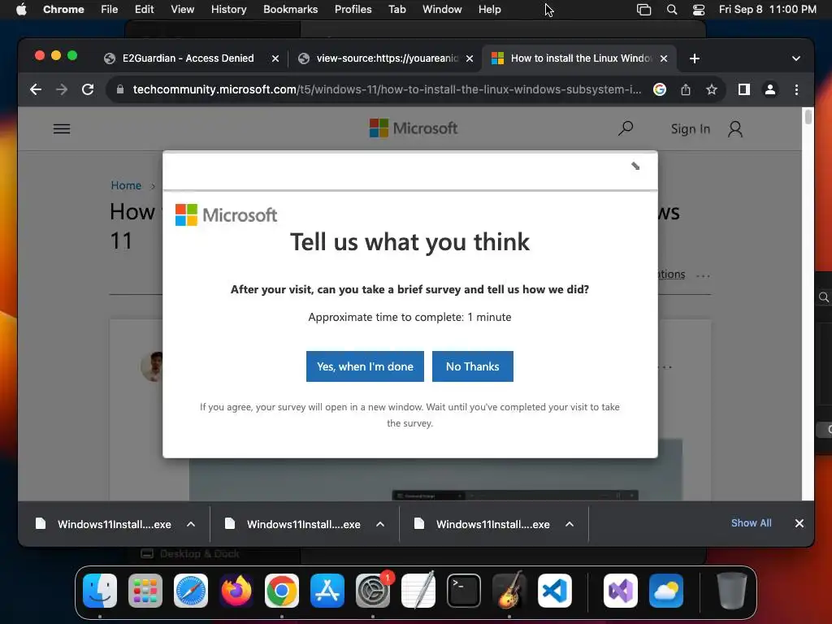
Task: Open Spotlight search in menu bar
Action: click(672, 10)
